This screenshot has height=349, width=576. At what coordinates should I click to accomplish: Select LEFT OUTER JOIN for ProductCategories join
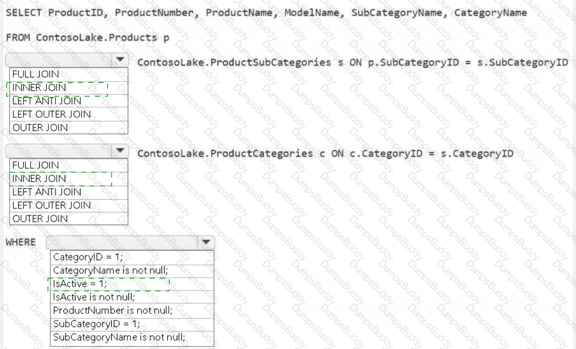51,205
